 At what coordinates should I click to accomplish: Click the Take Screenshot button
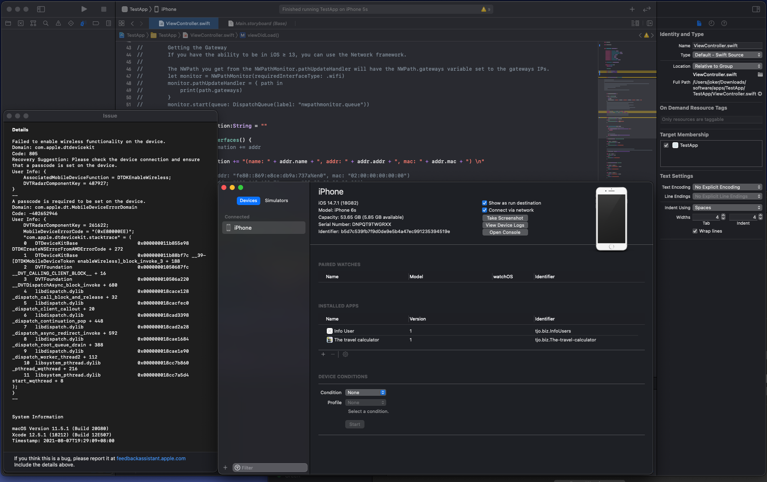[x=505, y=218]
